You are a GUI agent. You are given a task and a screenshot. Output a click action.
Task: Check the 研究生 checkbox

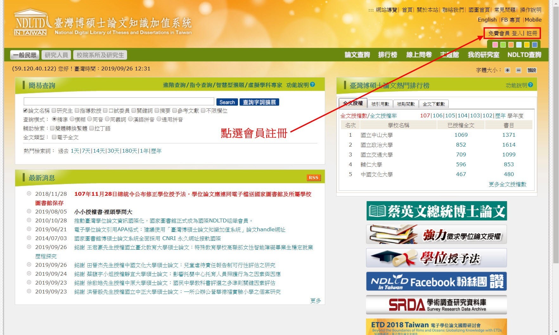click(54, 110)
